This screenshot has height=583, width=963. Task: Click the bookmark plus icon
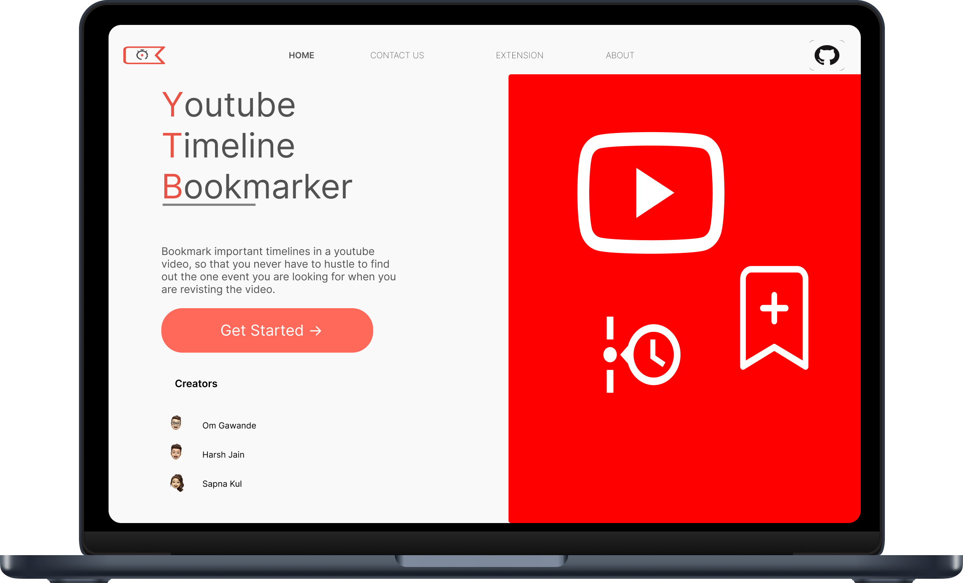click(x=774, y=317)
